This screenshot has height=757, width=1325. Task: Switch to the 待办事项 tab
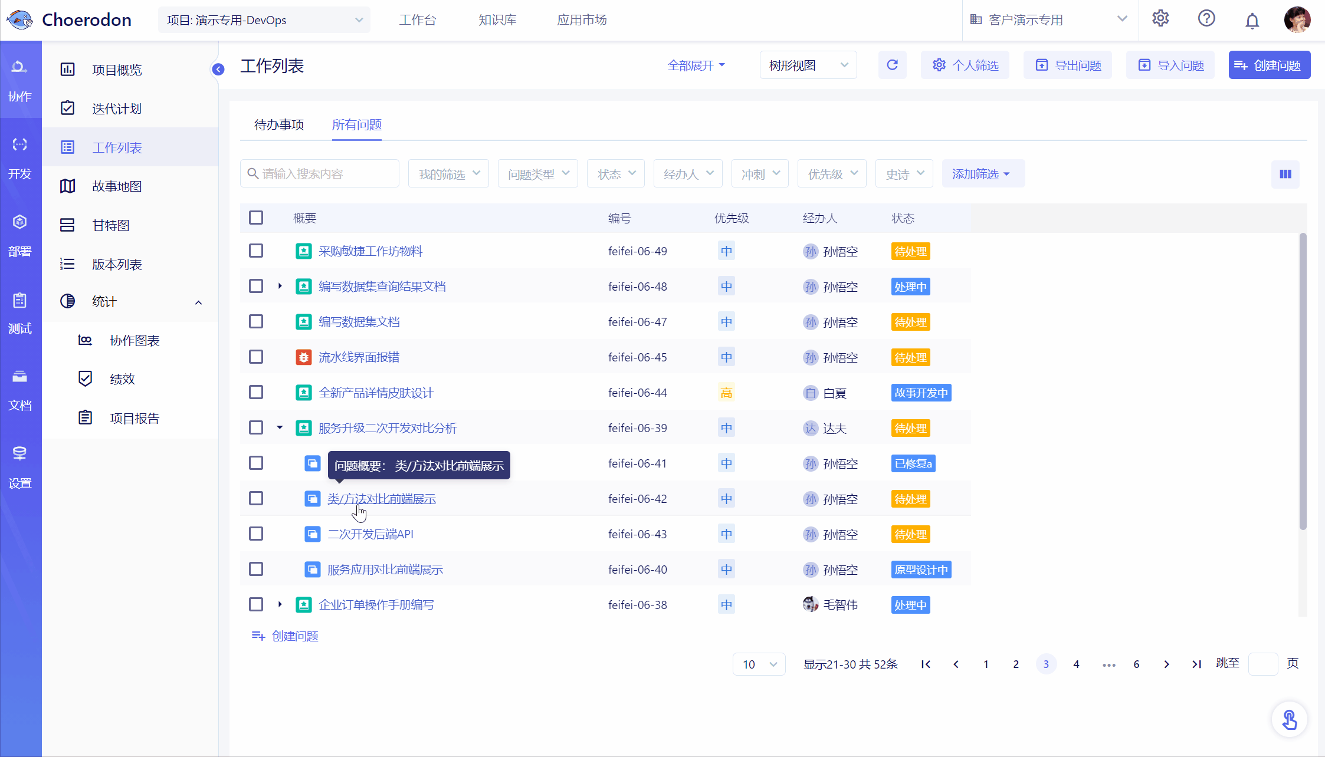tap(279, 124)
